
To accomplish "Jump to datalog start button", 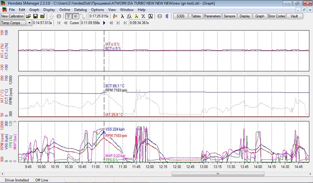I will 59,23.
